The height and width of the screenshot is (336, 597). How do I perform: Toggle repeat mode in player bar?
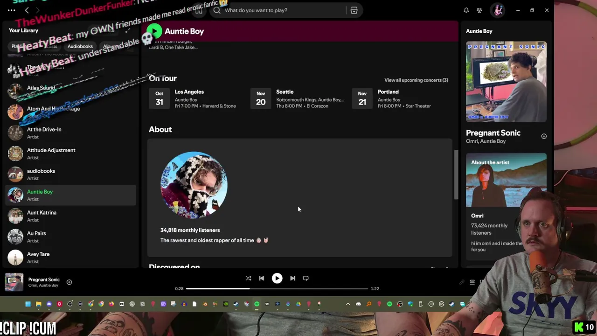[x=306, y=278]
